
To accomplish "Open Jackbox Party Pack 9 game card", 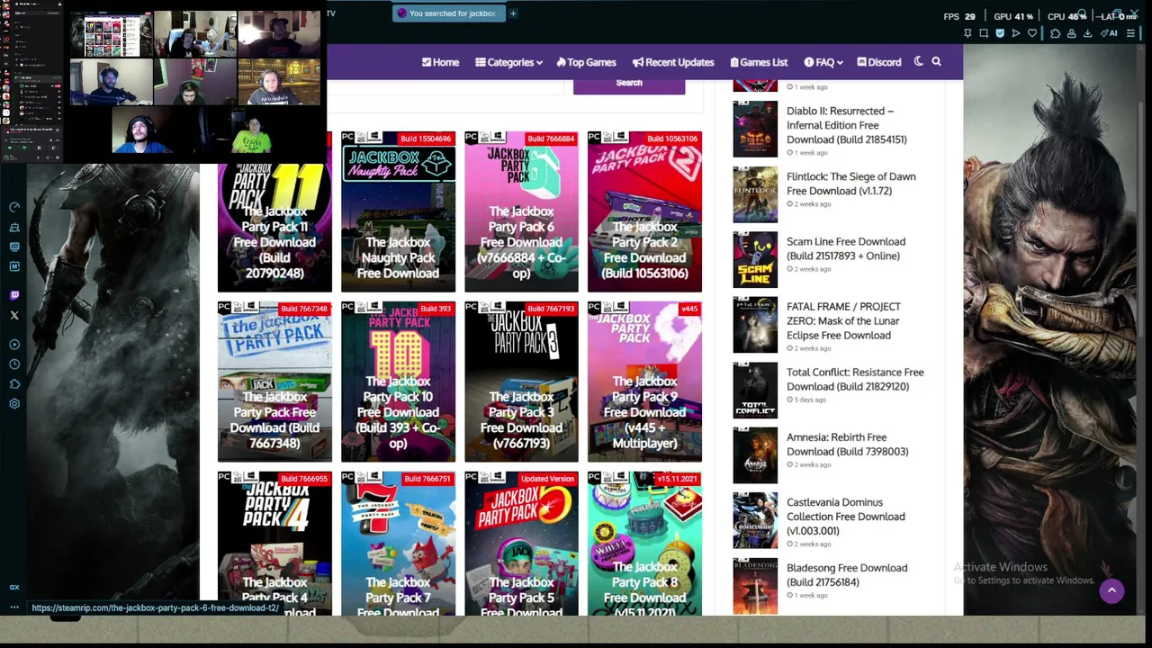I will click(644, 382).
